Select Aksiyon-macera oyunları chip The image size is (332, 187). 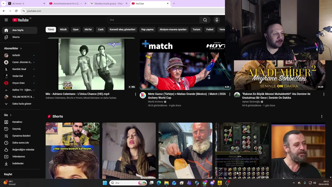coord(173,29)
